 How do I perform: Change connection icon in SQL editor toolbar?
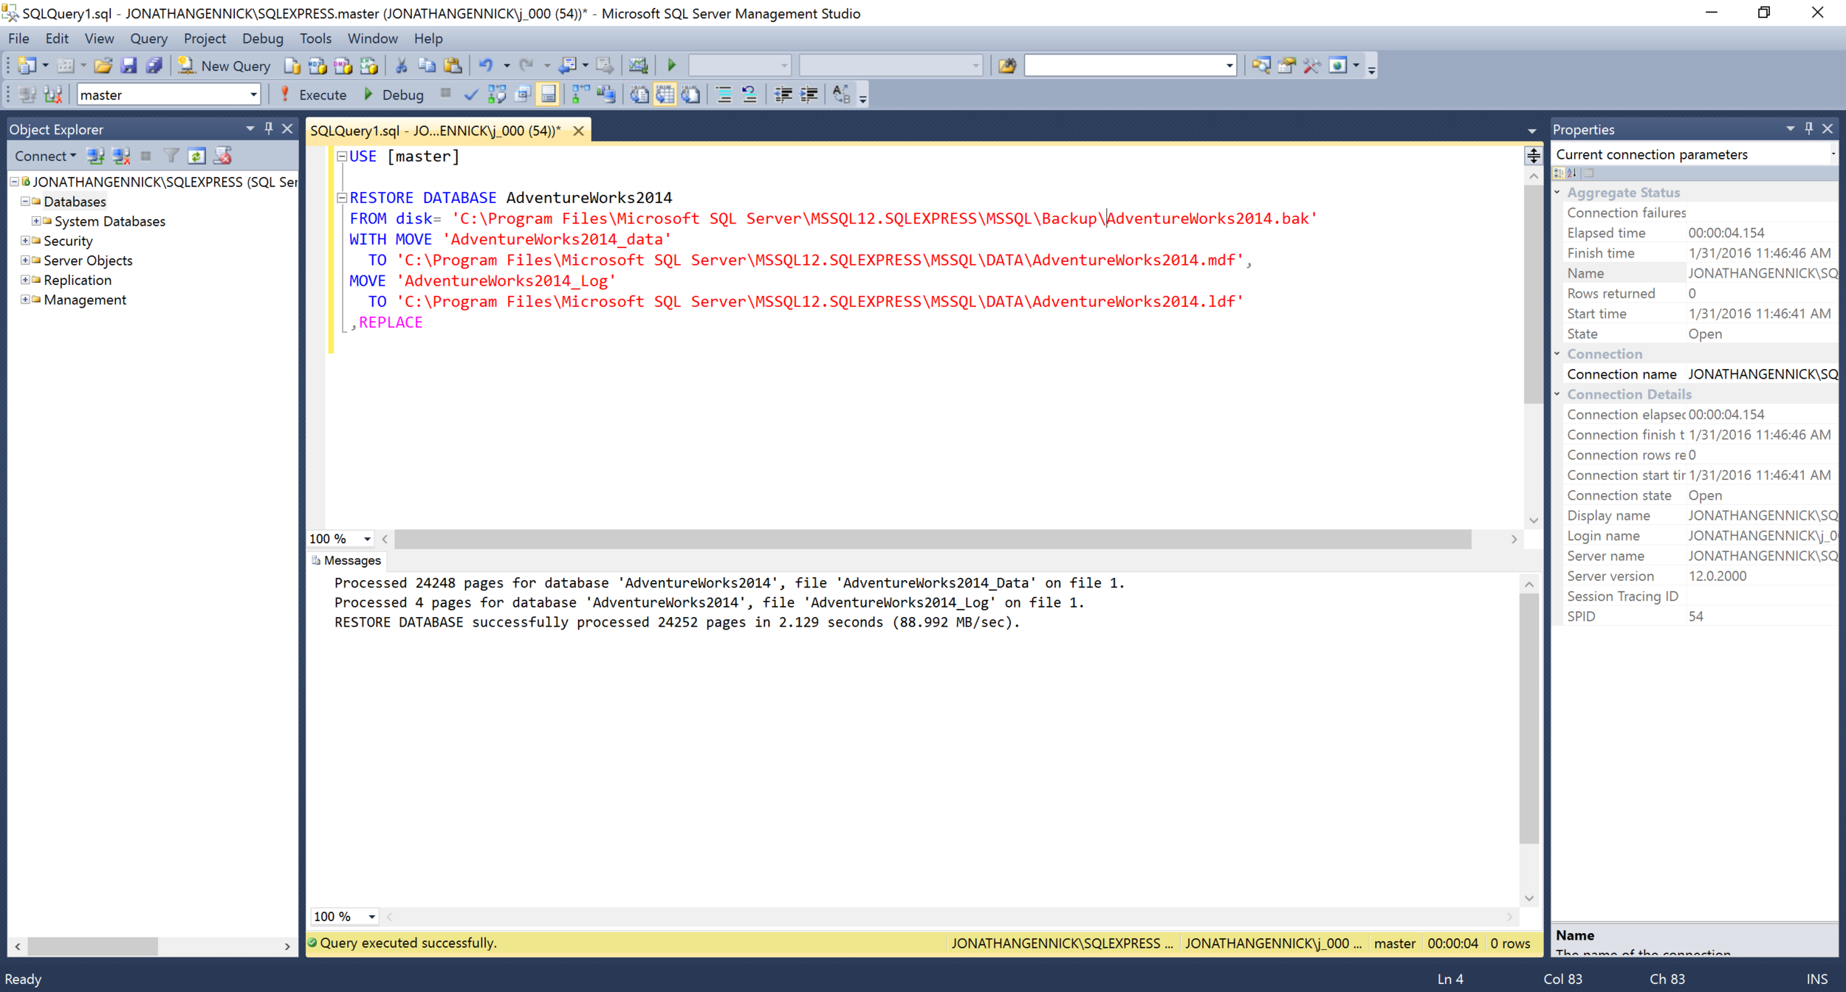[x=53, y=94]
